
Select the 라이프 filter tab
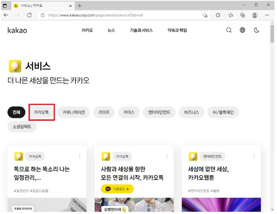pos(104,112)
